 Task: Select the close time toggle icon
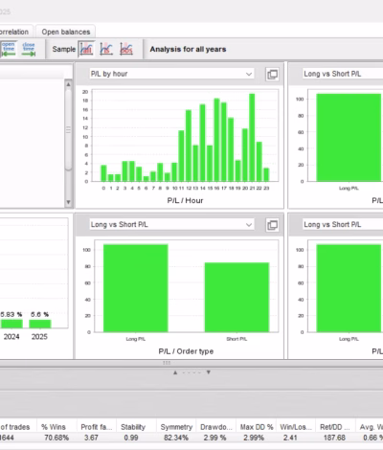(29, 49)
